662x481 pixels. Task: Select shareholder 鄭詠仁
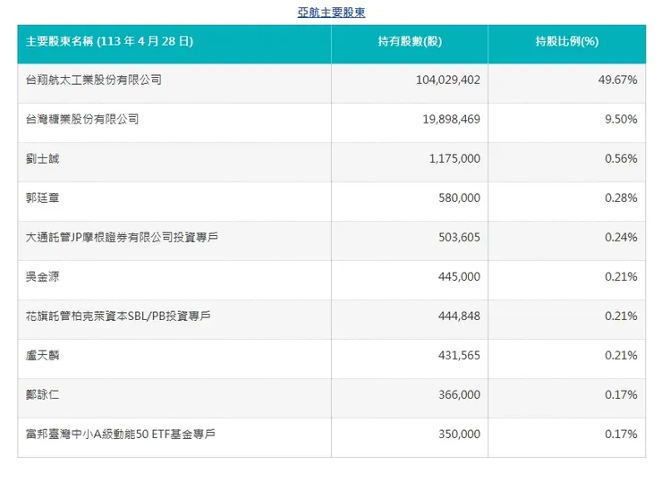[x=42, y=394]
